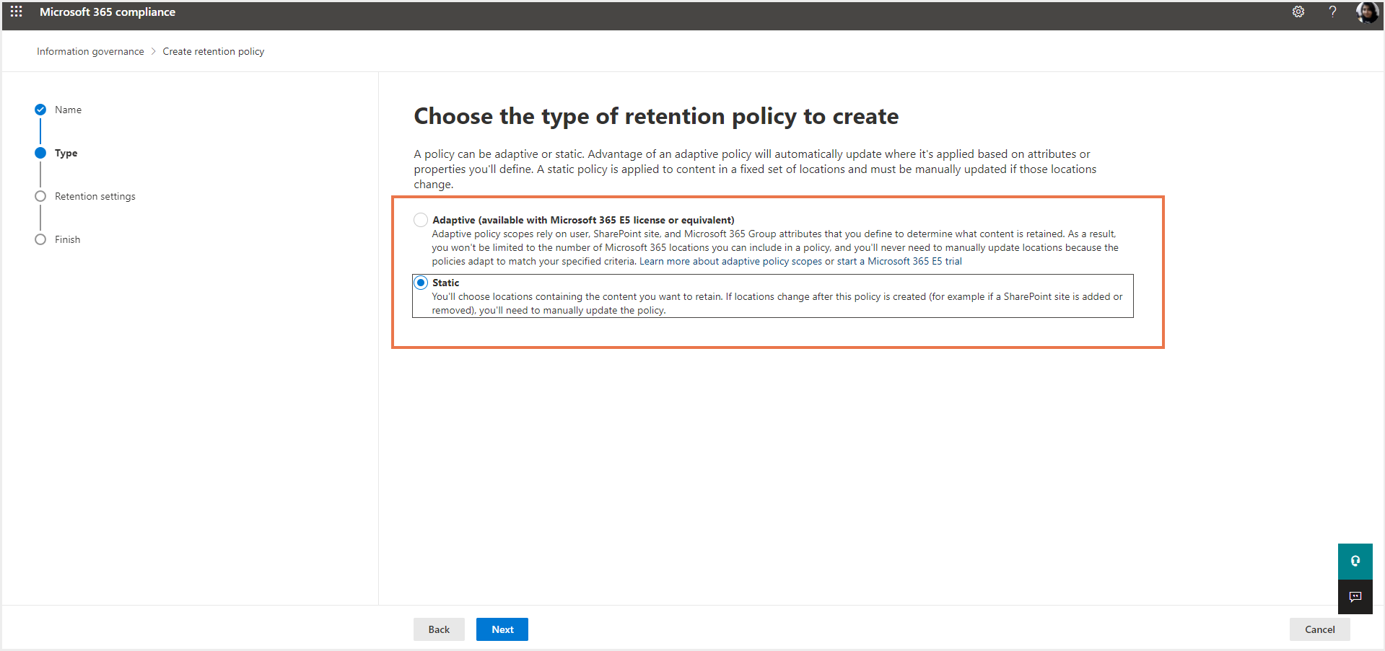The height and width of the screenshot is (651, 1385).
Task: Open the user account profile picture
Action: point(1366,12)
